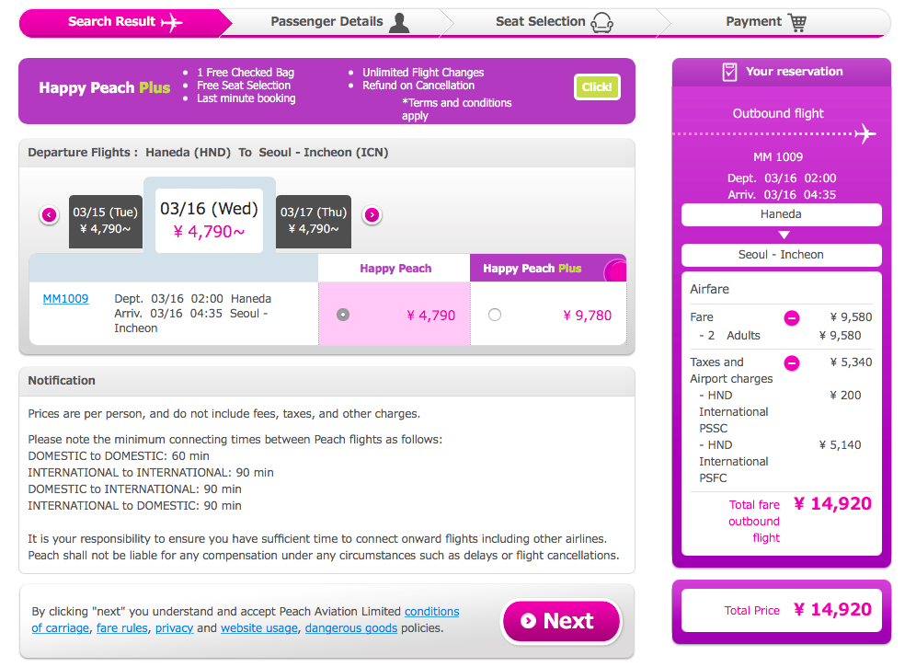The image size is (916, 667).
Task: Click the reservation clipboard icon
Action: (729, 72)
